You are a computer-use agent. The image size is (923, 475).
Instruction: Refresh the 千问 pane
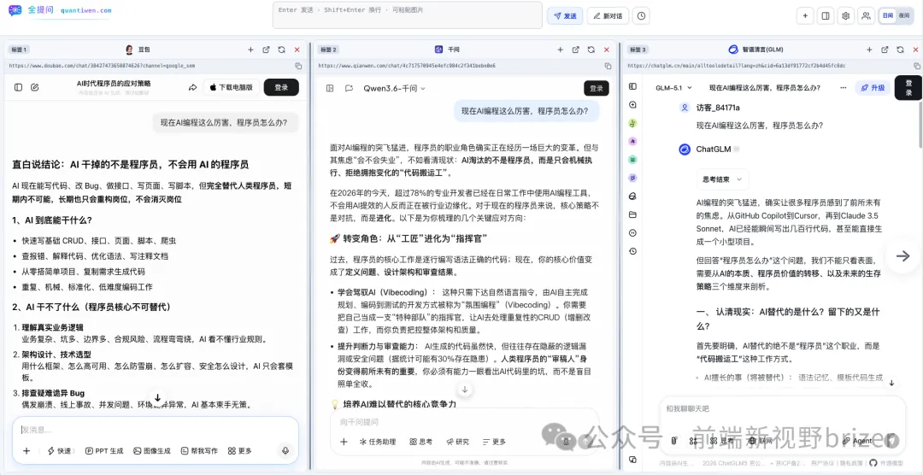coord(591,50)
